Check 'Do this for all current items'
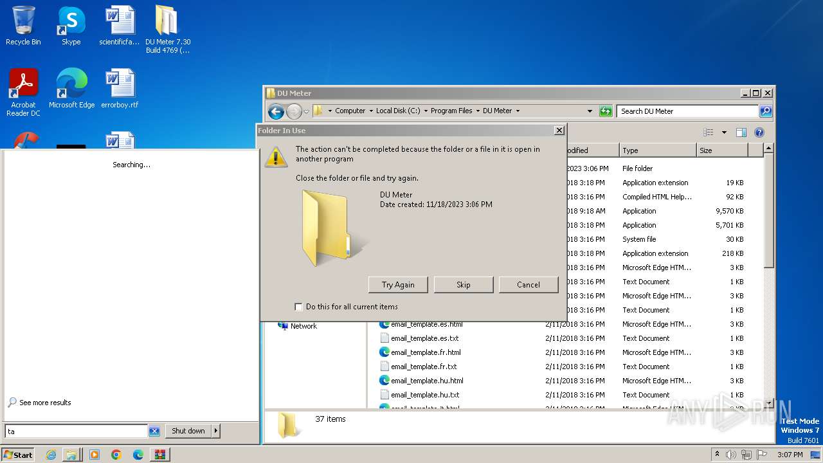This screenshot has height=463, width=823. [x=298, y=307]
